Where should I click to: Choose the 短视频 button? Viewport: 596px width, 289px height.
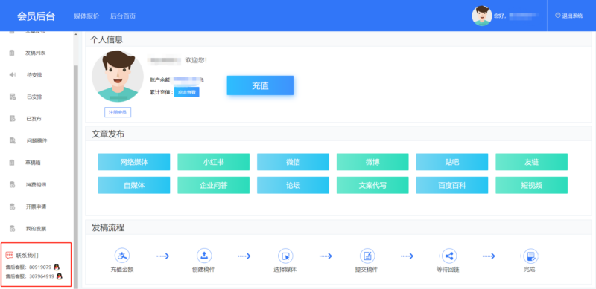pyautogui.click(x=531, y=185)
